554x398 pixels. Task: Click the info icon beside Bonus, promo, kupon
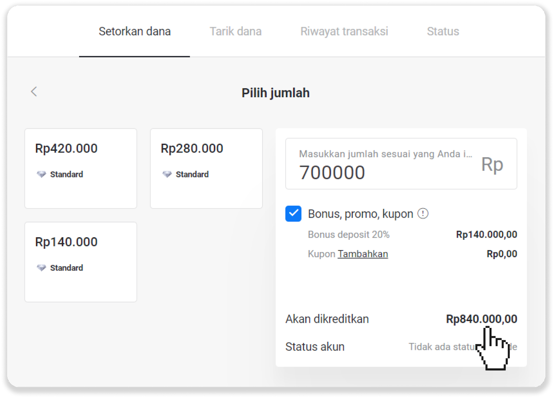coord(423,214)
